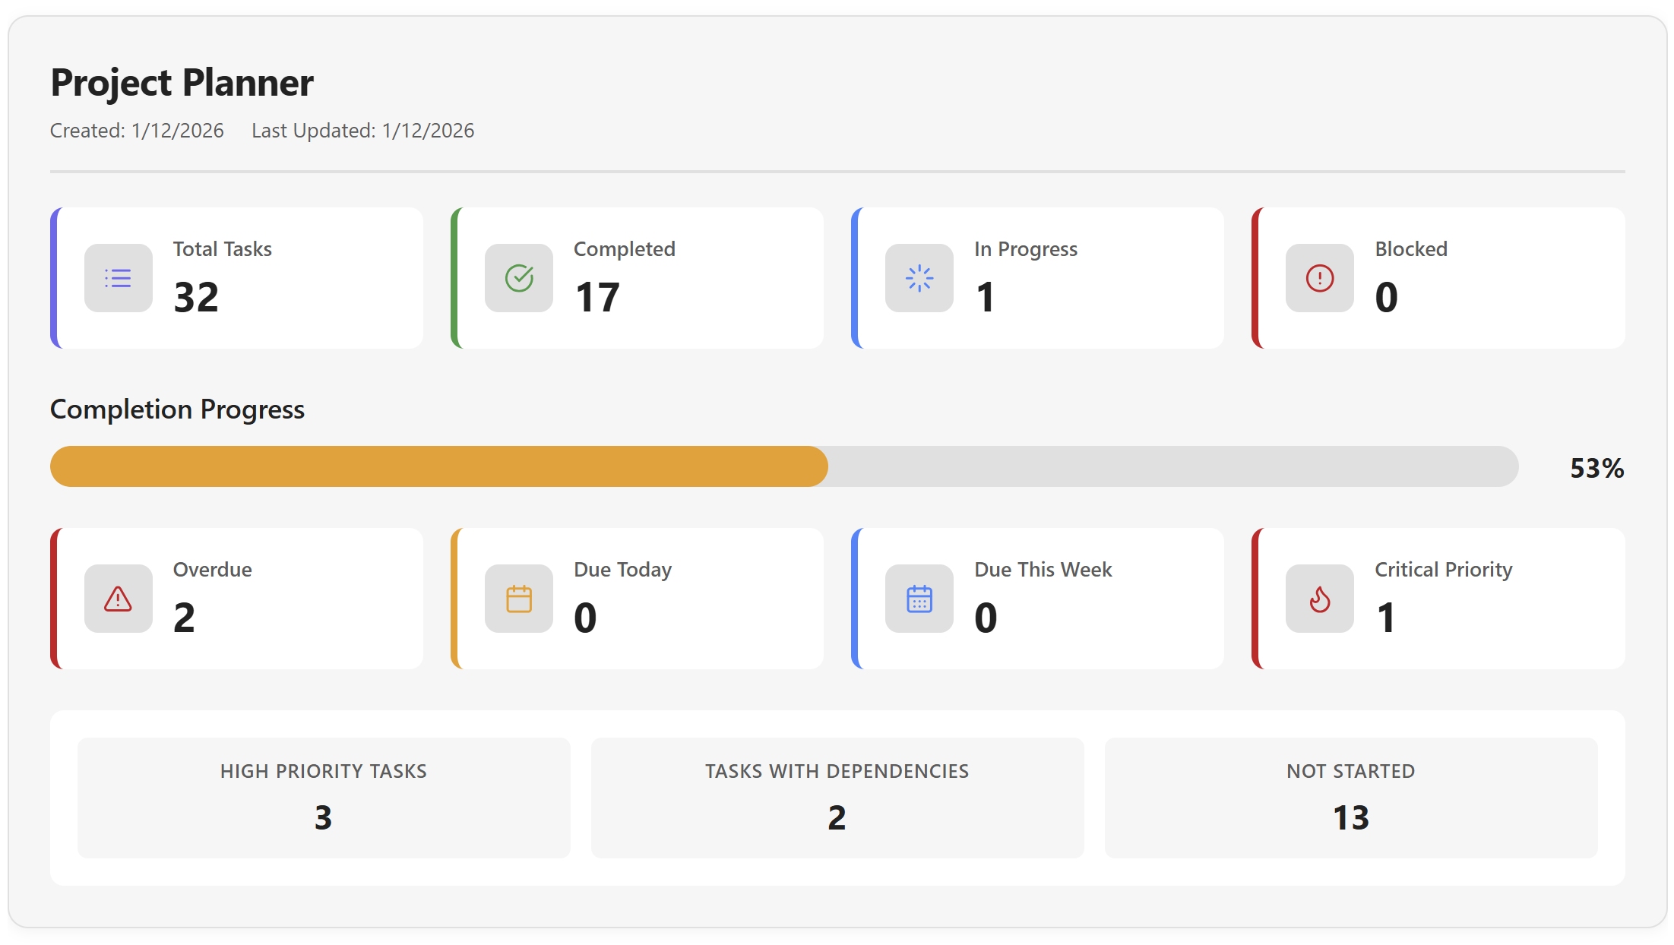Click the Completed count 17
This screenshot has height=945, width=1674.
click(x=597, y=297)
